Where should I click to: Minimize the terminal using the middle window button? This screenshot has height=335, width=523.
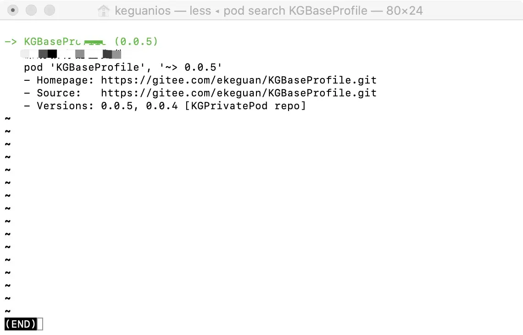click(x=31, y=10)
